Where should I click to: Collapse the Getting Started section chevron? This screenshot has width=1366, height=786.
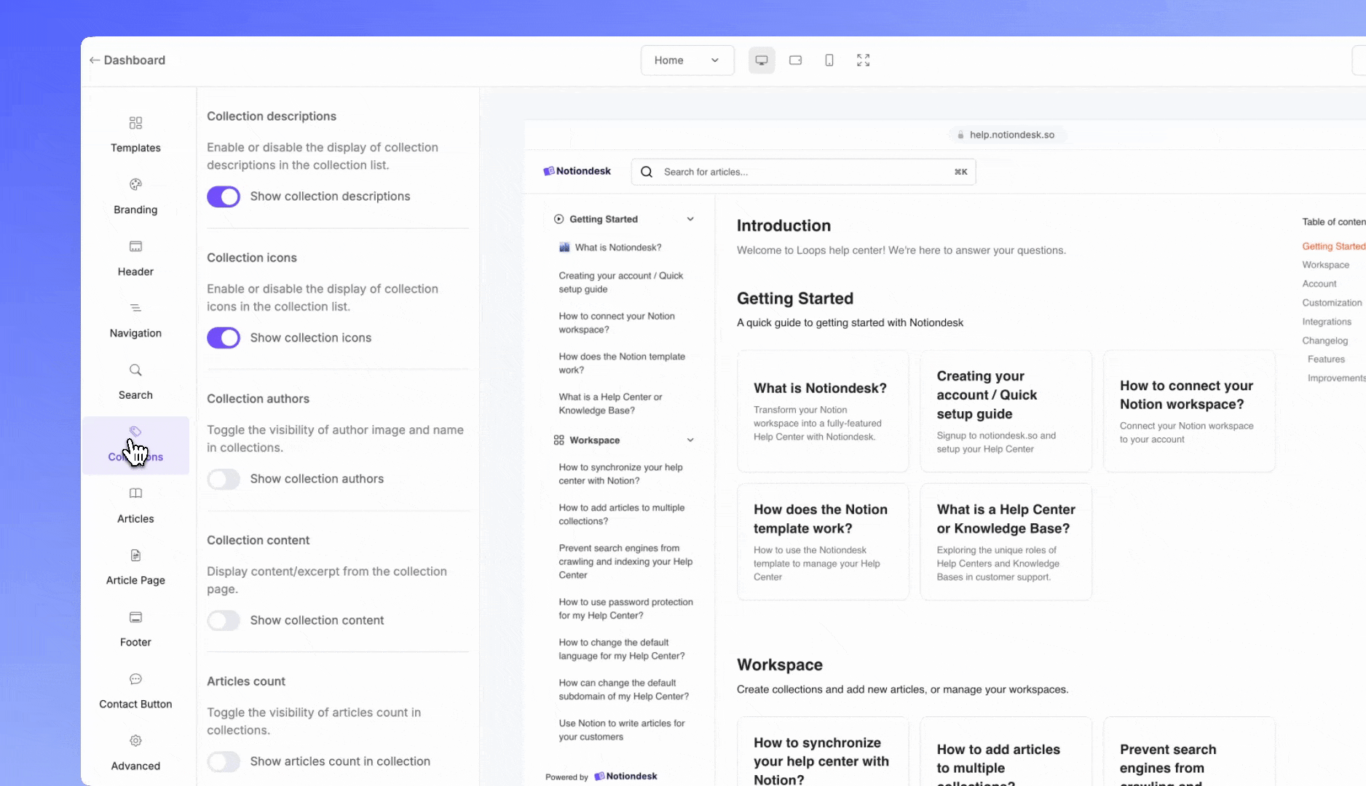point(690,219)
